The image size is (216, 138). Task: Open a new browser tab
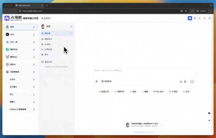point(47,5)
